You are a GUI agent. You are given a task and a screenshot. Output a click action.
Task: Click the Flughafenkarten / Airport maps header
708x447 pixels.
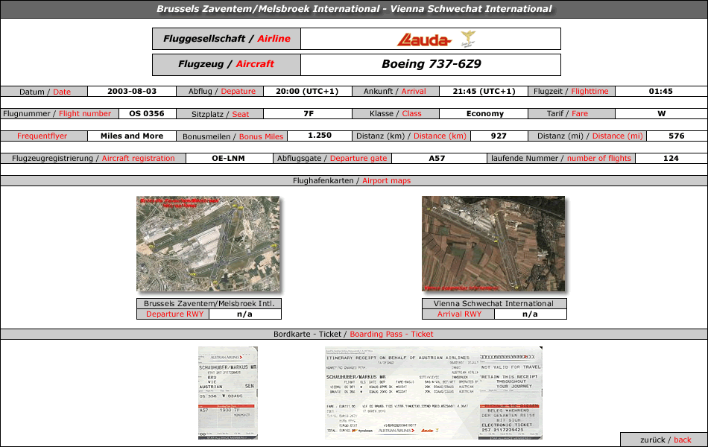click(x=354, y=180)
